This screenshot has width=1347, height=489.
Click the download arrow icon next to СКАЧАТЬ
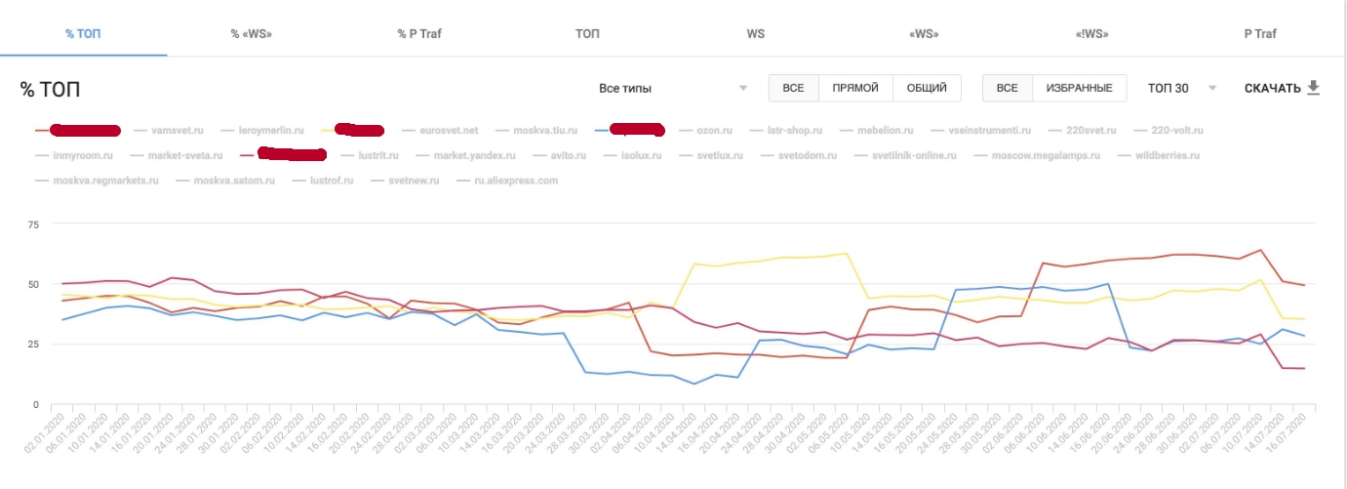[x=1313, y=88]
